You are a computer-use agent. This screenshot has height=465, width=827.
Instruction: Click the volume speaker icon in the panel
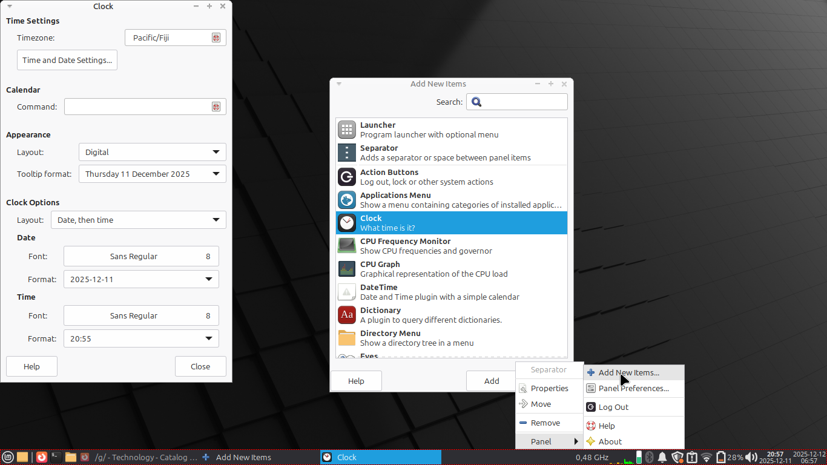pos(751,457)
